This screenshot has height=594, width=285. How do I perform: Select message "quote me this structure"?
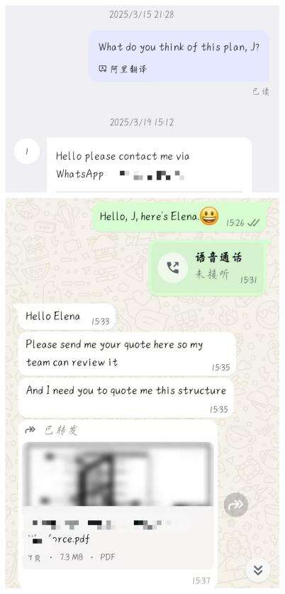(126, 397)
